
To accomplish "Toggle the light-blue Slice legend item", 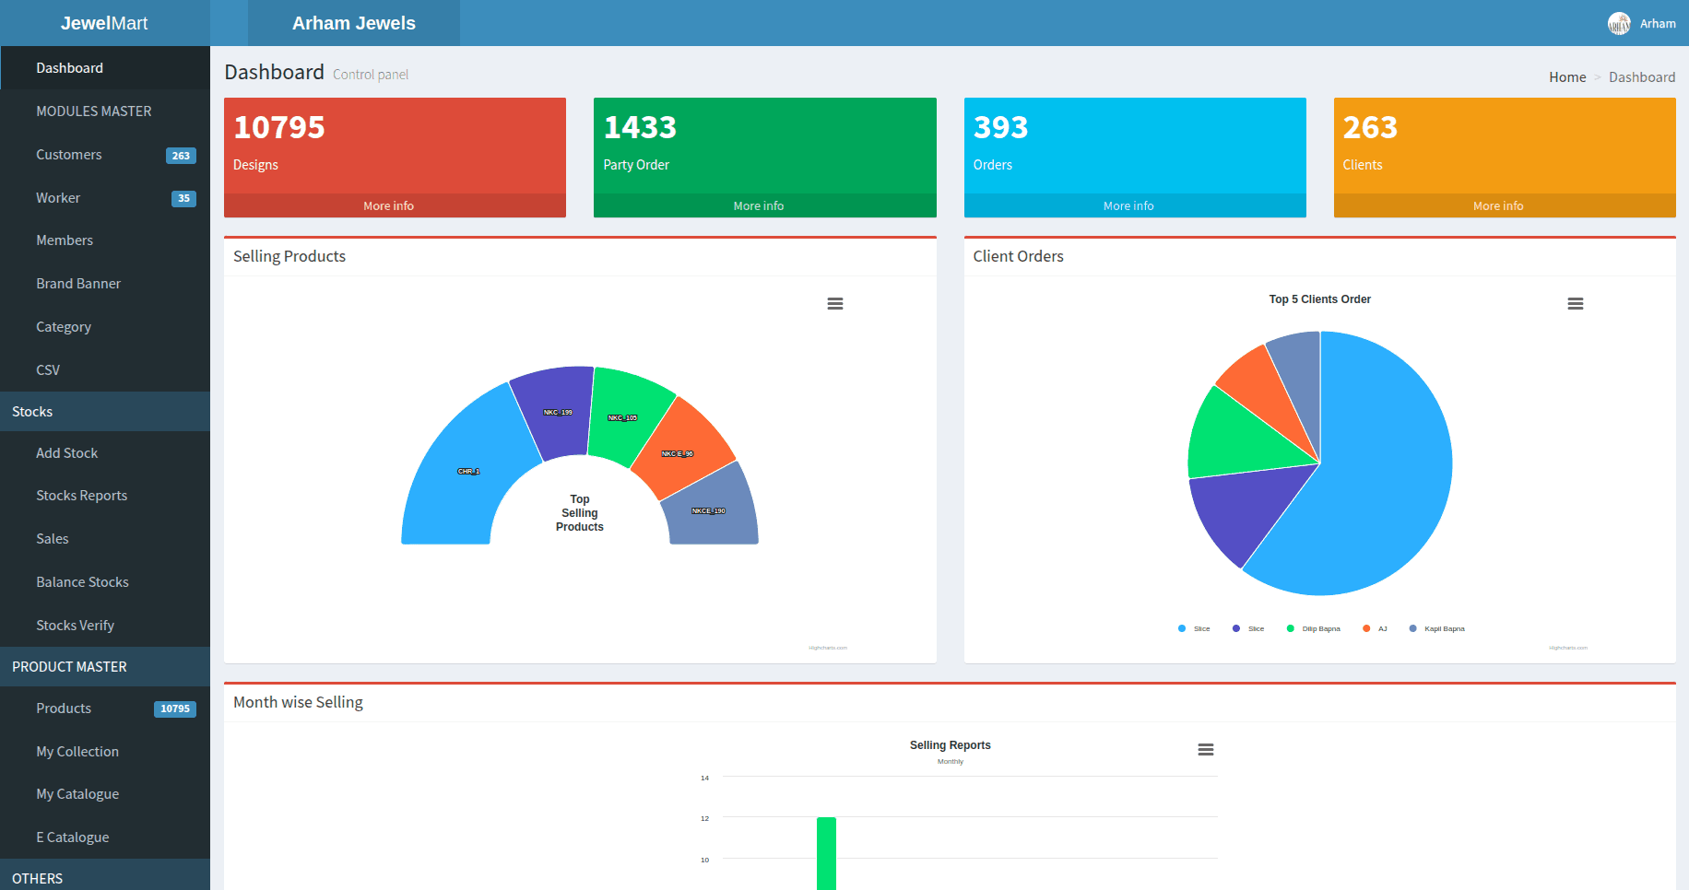I will pyautogui.click(x=1194, y=628).
